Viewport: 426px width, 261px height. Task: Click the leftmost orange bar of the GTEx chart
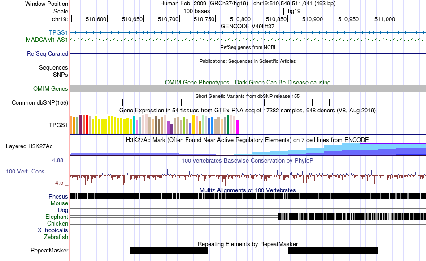tap(71, 125)
